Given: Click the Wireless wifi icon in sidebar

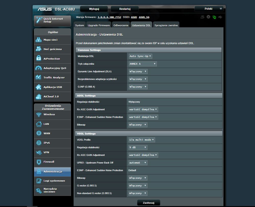Looking at the screenshot, I should coord(39,114).
